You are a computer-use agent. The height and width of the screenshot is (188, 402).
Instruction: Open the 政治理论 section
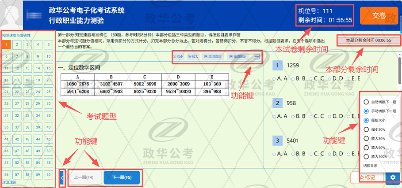(x=9, y=182)
